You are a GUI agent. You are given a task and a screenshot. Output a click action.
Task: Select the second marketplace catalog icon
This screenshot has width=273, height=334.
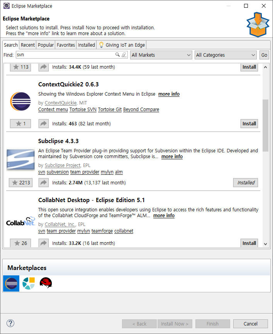tap(29, 283)
